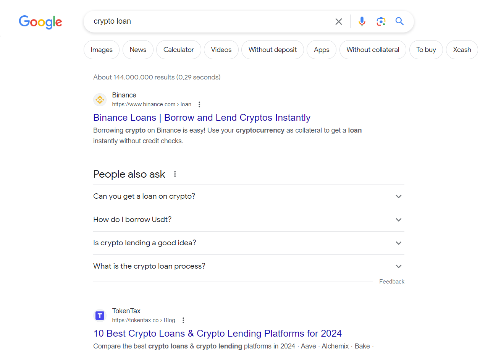Screen dimensions: 480x350
Task: Select the Without collateral filter chip
Action: click(373, 50)
